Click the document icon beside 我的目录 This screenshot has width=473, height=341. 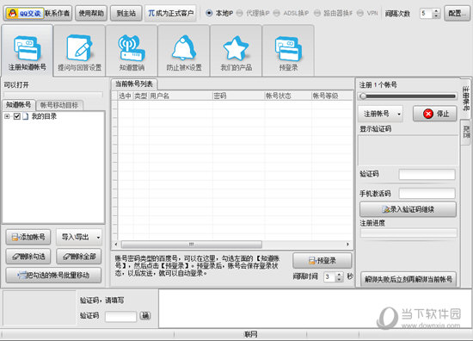coord(26,116)
